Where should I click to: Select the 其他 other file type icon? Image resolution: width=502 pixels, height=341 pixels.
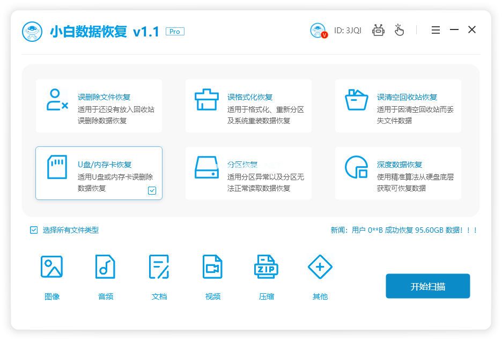(320, 266)
